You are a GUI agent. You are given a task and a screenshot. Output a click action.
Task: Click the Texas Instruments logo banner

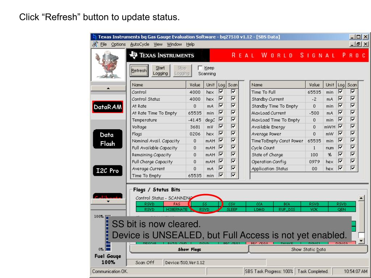[x=168, y=55]
